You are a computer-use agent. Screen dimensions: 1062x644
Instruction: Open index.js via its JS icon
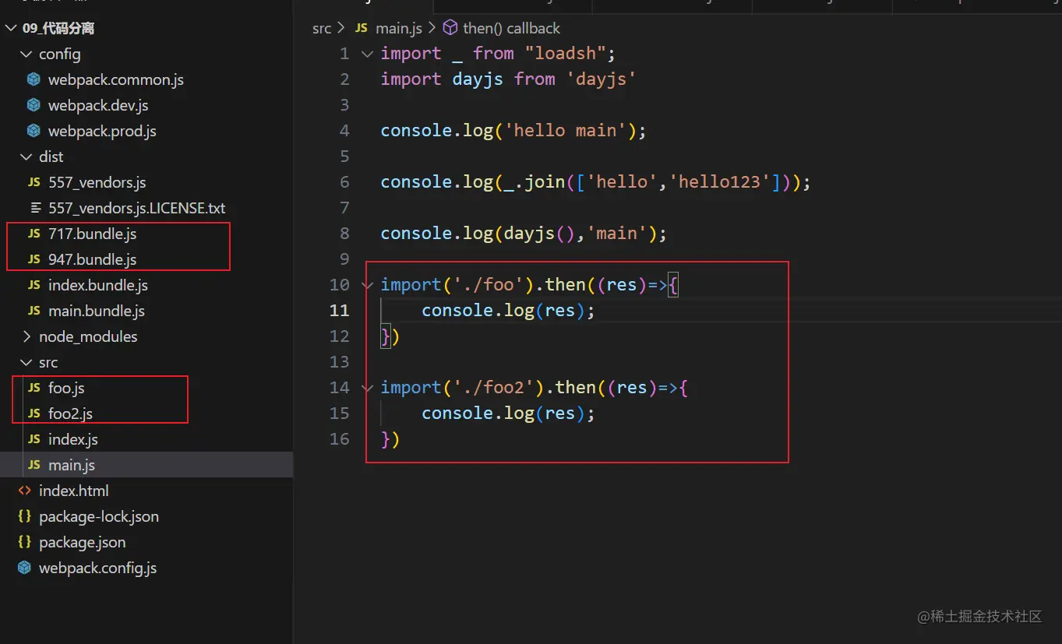tap(34, 439)
